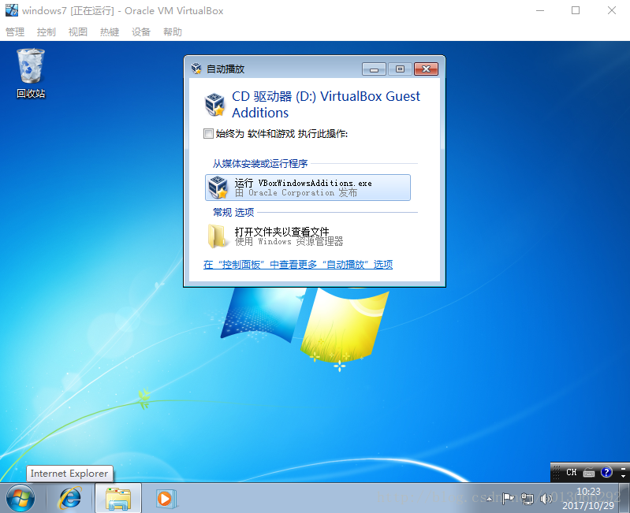Screen dimensions: 630x513
Task: Maximize the VirtualBox VM window
Action: click(576, 10)
